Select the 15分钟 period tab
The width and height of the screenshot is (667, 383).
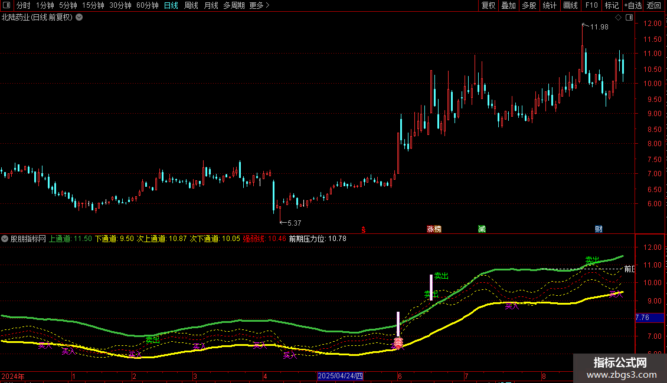coord(93,5)
